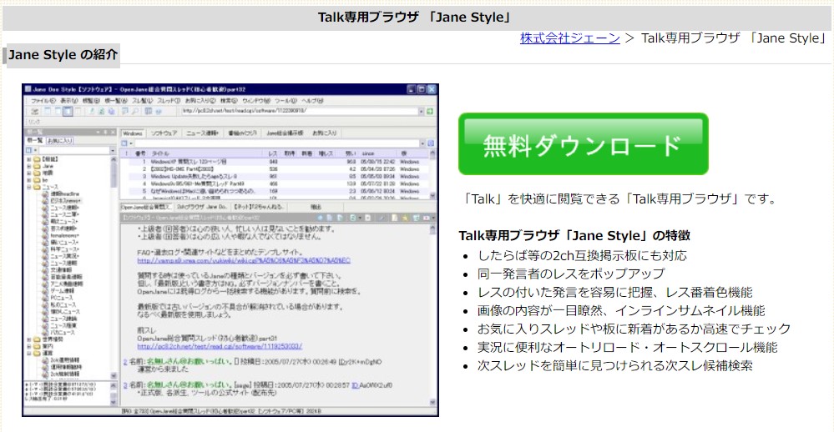Click the page title Talk専用ブラウザ「Jane Style」banner

click(x=416, y=17)
